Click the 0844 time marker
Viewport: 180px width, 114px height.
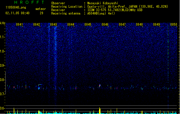[71, 25]
